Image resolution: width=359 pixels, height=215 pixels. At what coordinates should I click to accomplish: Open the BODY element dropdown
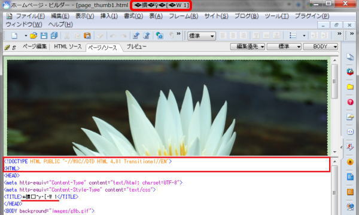click(320, 47)
